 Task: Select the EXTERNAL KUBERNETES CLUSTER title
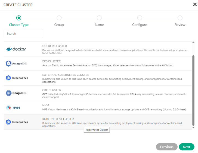[x=66, y=75]
